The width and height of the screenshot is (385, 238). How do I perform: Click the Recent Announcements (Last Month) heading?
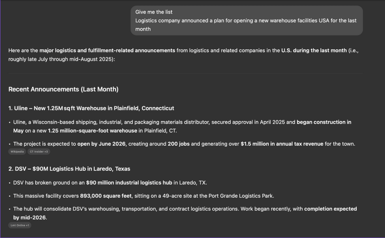pyautogui.click(x=63, y=89)
